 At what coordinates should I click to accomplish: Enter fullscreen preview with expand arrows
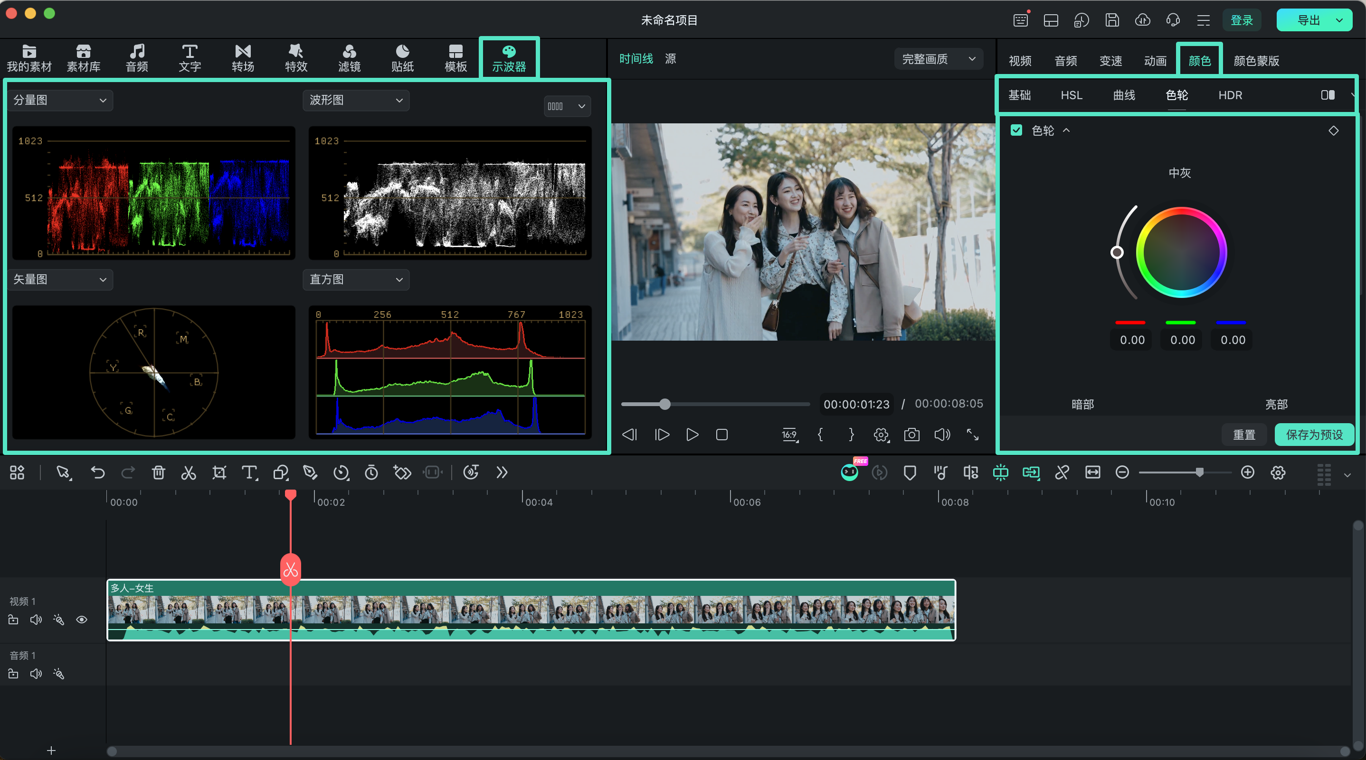(x=973, y=435)
